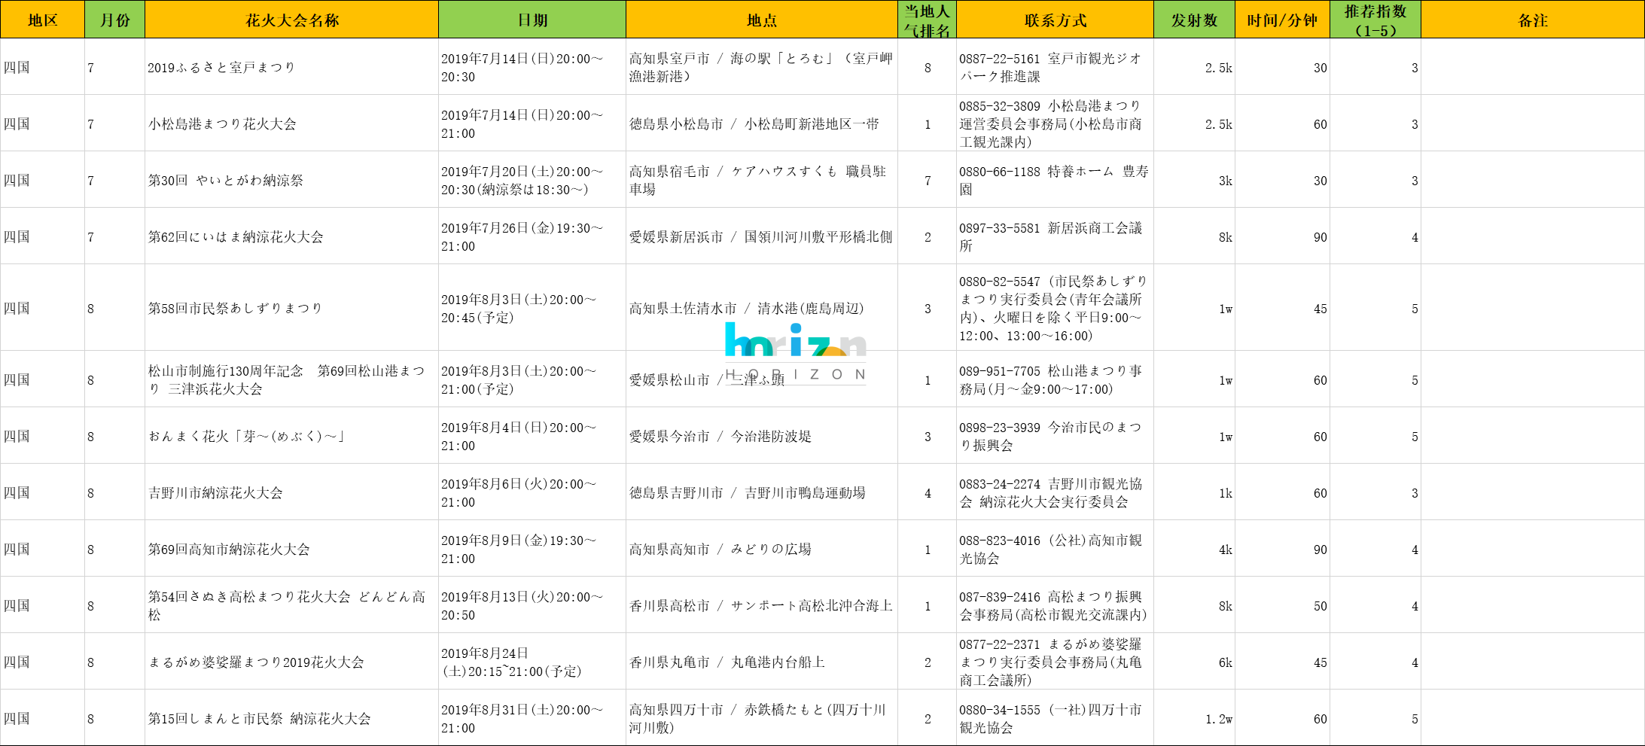Click contact cell 088-823-4016 高知市観光協会
The image size is (1645, 746).
point(1055,549)
